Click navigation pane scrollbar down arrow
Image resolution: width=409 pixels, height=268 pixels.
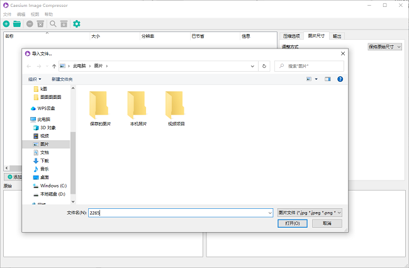coord(73,201)
